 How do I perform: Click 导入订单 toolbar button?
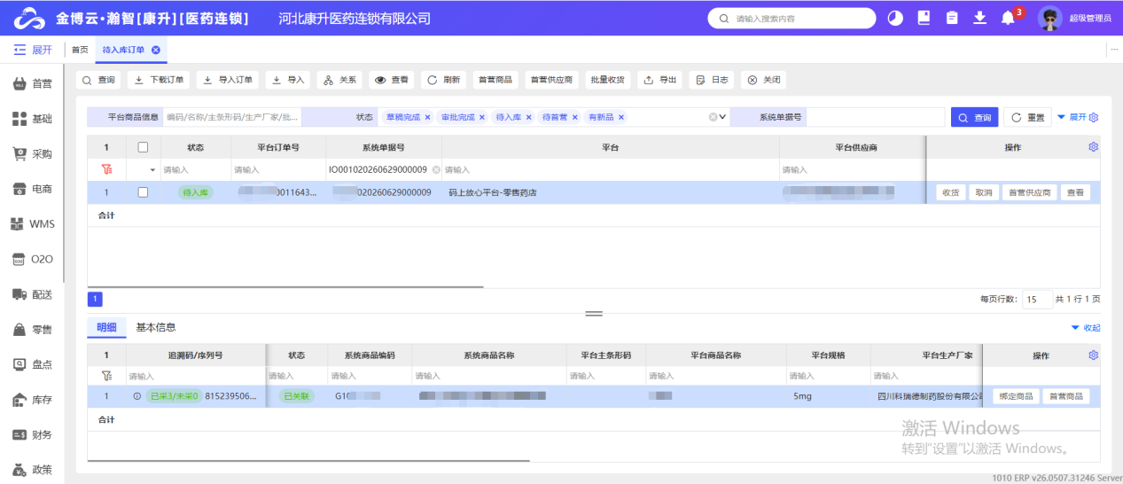(x=228, y=80)
